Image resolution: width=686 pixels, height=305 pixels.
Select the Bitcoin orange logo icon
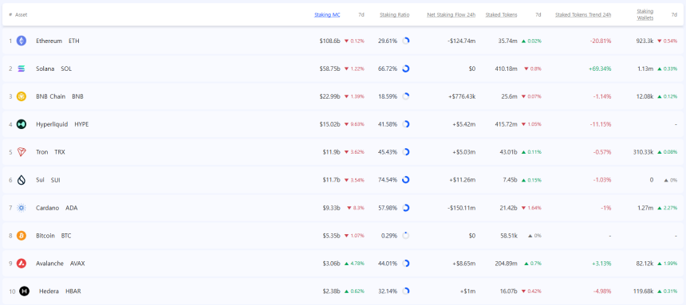click(x=22, y=236)
